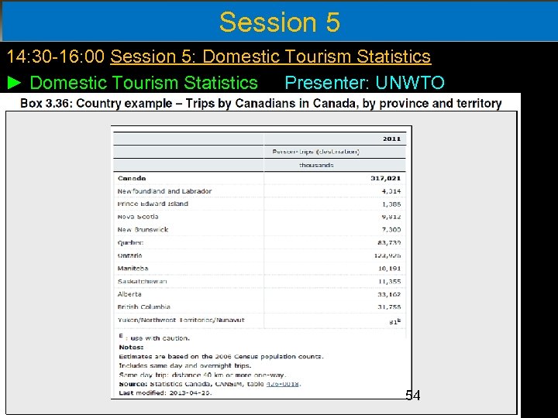Select the 'Includes same day and overnight trips' note
The image size is (558, 418).
coord(185,365)
